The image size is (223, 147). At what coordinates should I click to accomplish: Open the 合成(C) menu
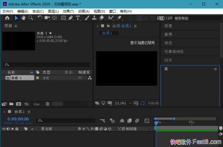[x=38, y=11]
